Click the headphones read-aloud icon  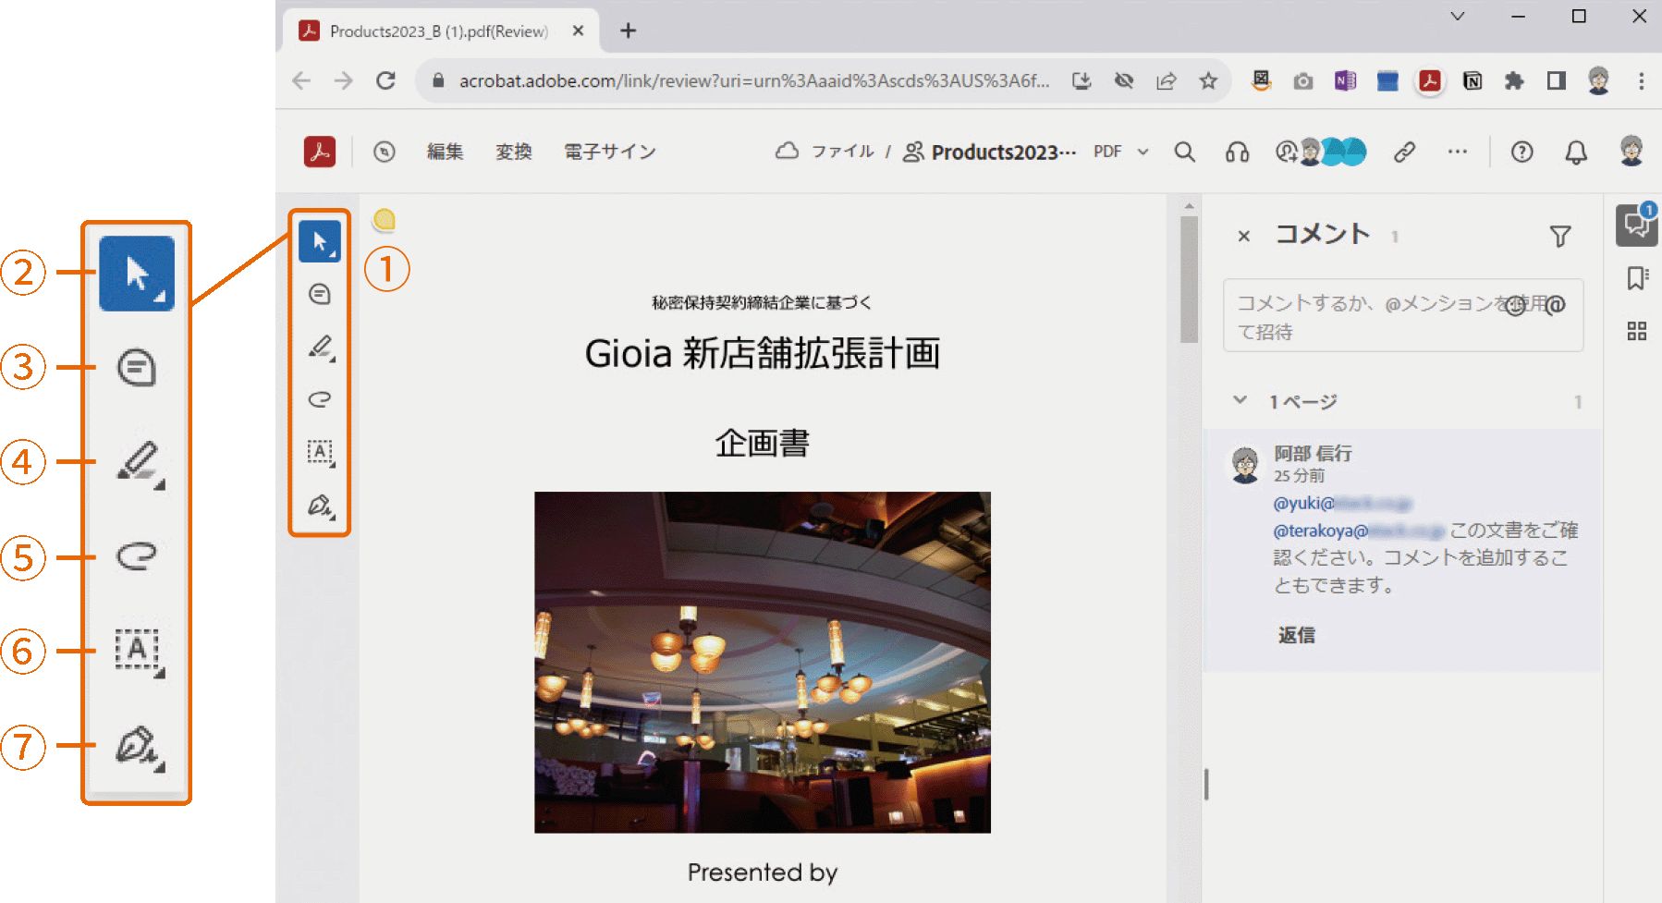tap(1237, 152)
